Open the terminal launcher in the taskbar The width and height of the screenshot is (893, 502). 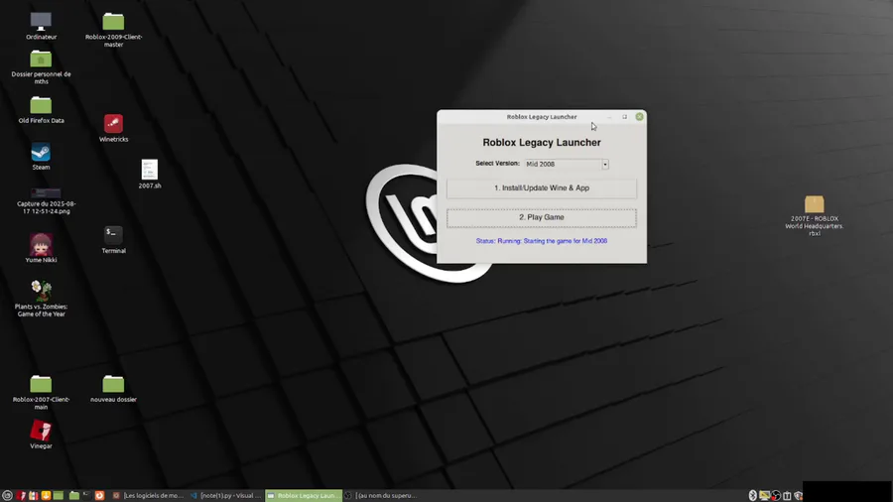[86, 496]
